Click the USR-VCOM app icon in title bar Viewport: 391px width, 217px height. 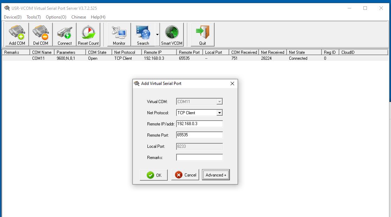click(x=7, y=8)
